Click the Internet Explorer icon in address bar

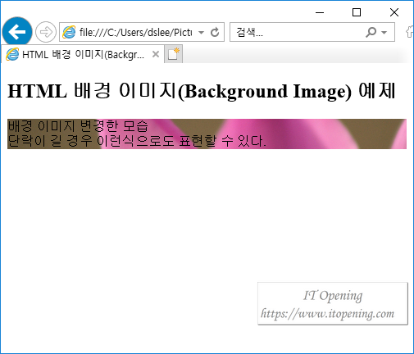[x=69, y=32]
